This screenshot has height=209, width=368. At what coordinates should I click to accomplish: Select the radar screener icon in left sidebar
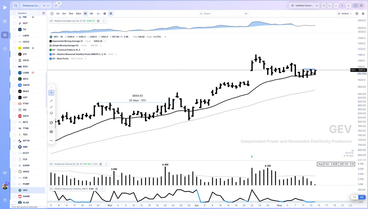point(5,35)
